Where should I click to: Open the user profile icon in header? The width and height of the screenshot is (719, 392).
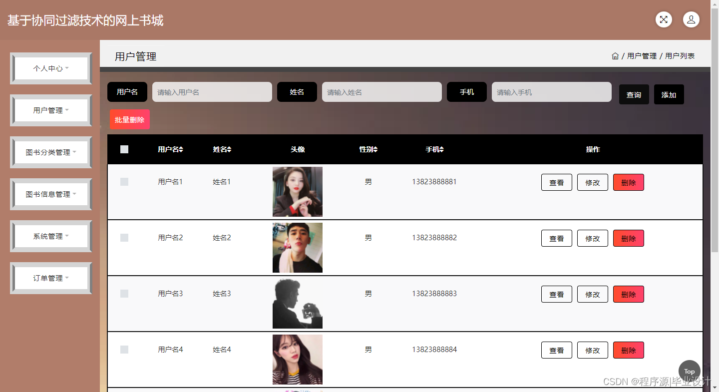click(x=691, y=19)
